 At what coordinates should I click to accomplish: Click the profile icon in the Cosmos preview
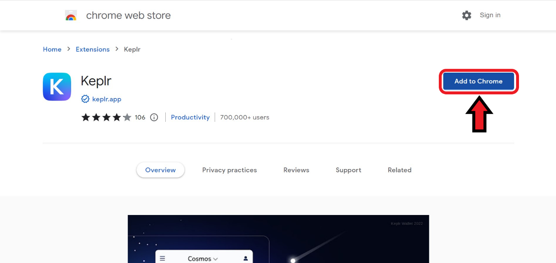246,258
